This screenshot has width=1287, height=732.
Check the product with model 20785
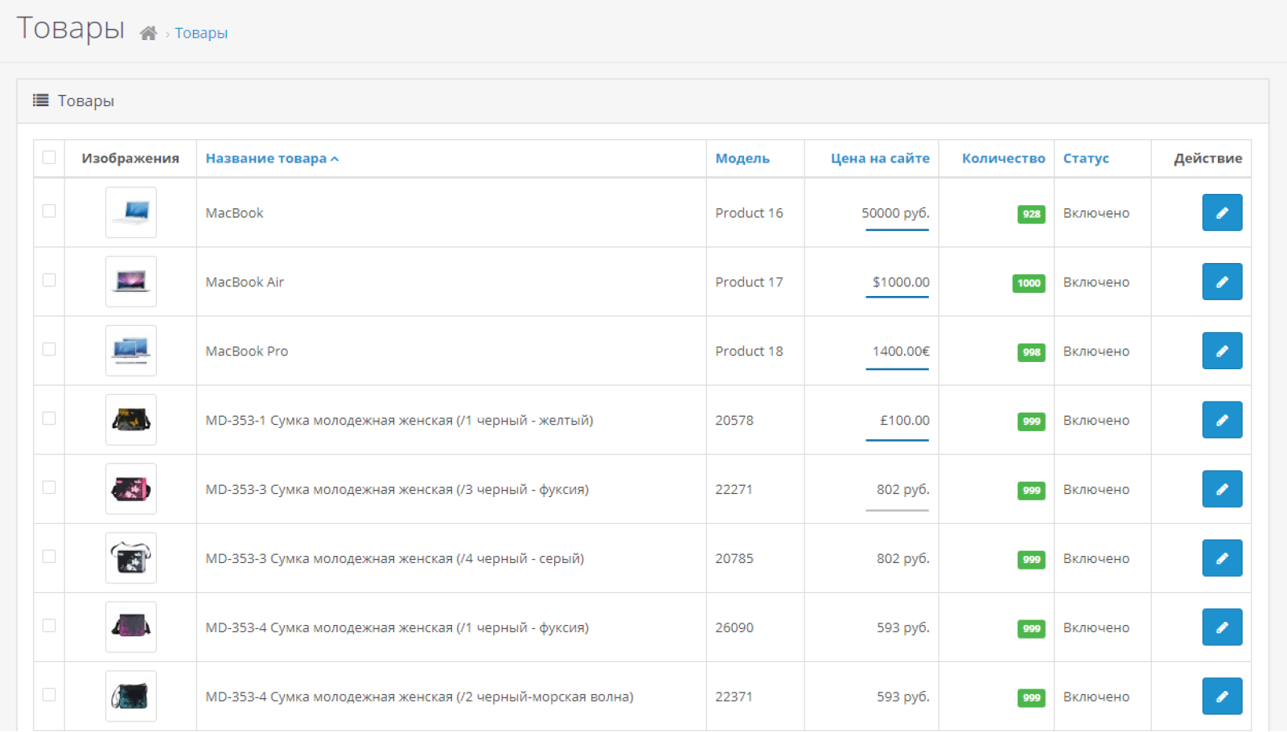49,557
